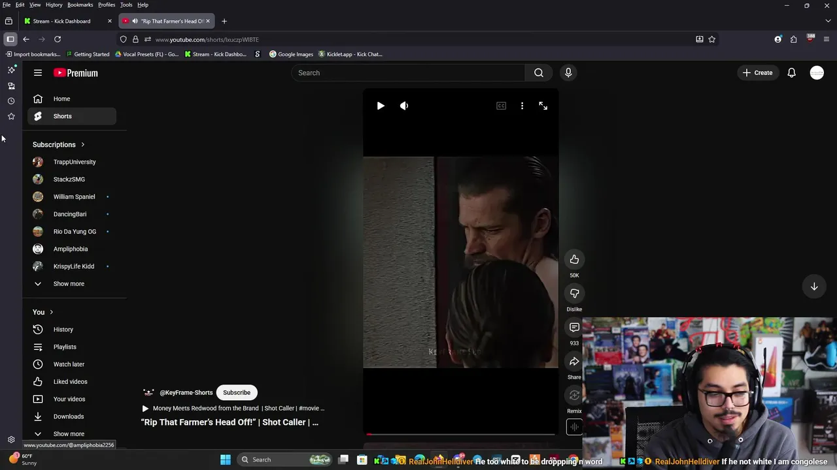Viewport: 837px width, 470px height.
Task: Open the Google Images bookmark
Action: pos(291,54)
